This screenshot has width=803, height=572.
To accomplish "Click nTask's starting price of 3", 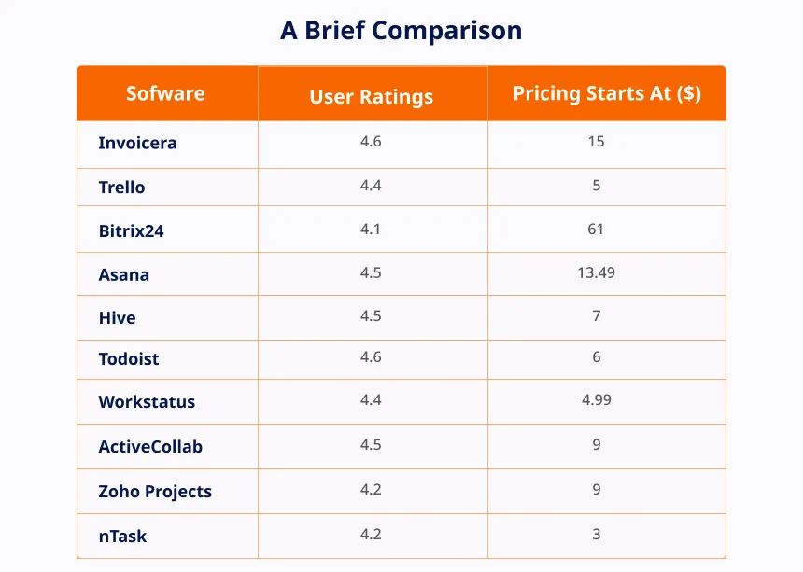I will pos(597,534).
